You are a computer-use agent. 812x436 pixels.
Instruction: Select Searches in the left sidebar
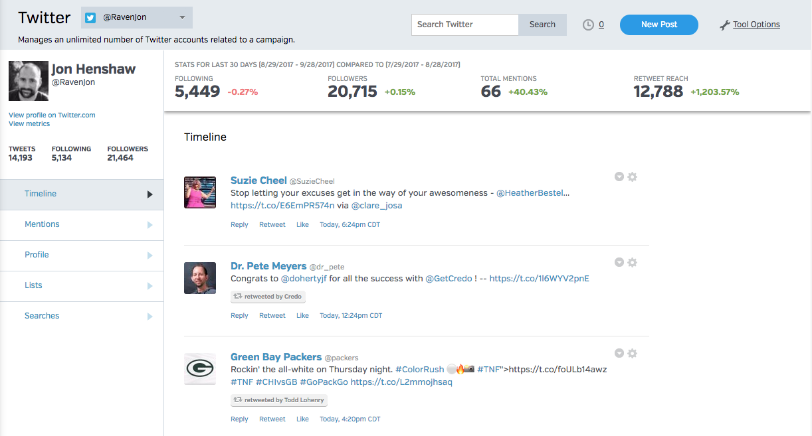click(42, 316)
